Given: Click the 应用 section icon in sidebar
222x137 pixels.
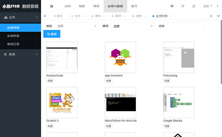Looking at the screenshot, I should click(x=6, y=17).
